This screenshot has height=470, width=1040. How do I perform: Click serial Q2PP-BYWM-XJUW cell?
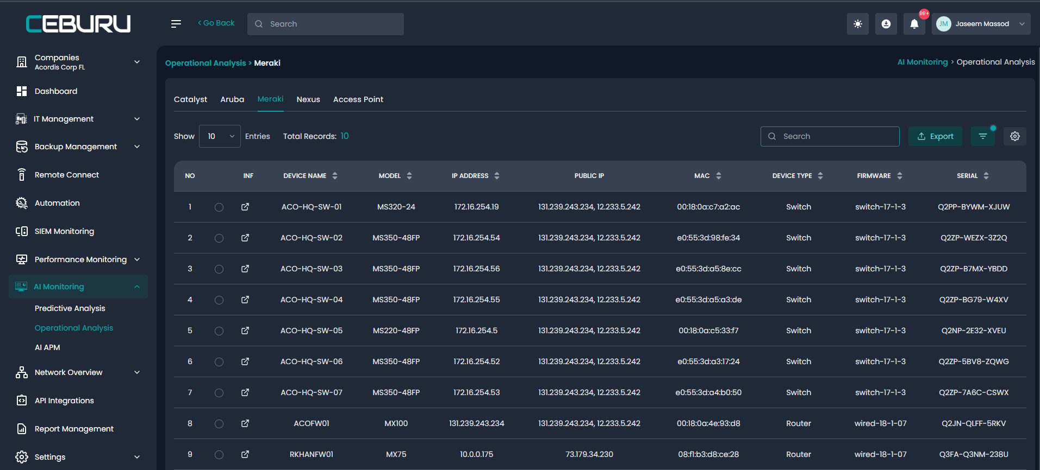pos(974,207)
